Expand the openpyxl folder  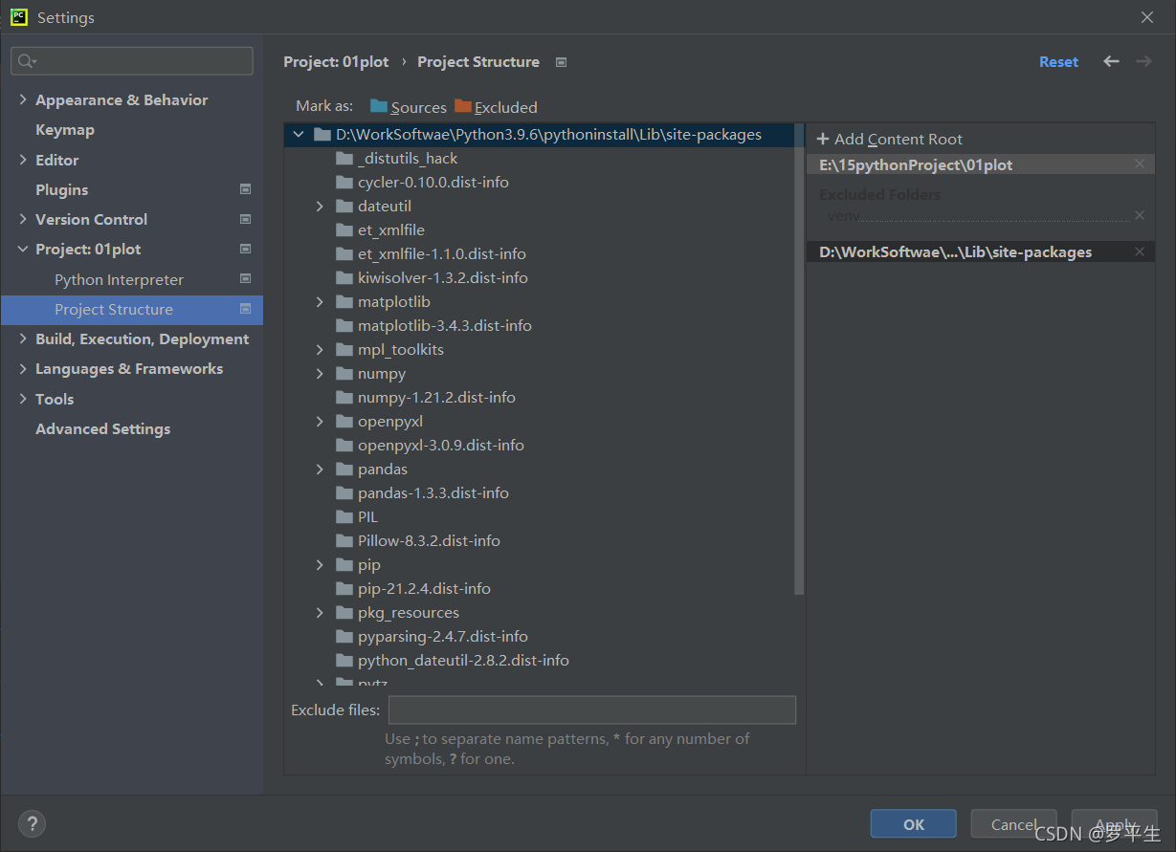321,421
